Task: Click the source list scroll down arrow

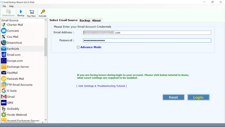Action: pos(46,120)
